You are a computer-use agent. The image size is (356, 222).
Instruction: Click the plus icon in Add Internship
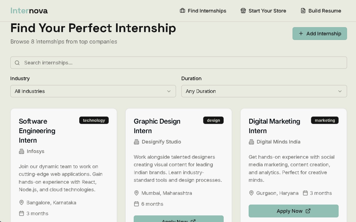coord(301,34)
